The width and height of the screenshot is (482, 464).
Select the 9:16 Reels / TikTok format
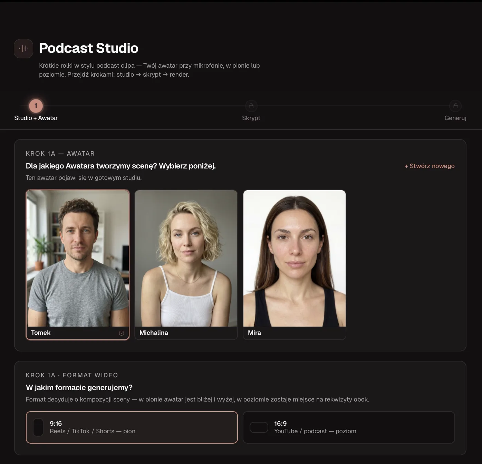point(132,427)
